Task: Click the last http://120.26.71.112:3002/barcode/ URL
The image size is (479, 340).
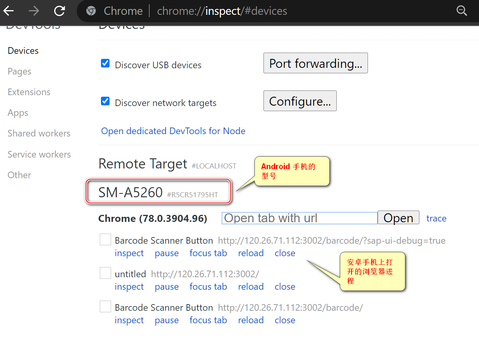Action: pos(290,308)
